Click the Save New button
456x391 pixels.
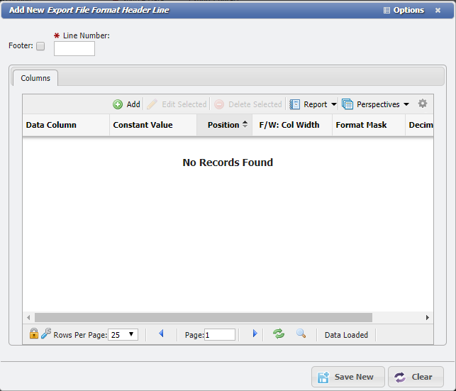click(347, 377)
